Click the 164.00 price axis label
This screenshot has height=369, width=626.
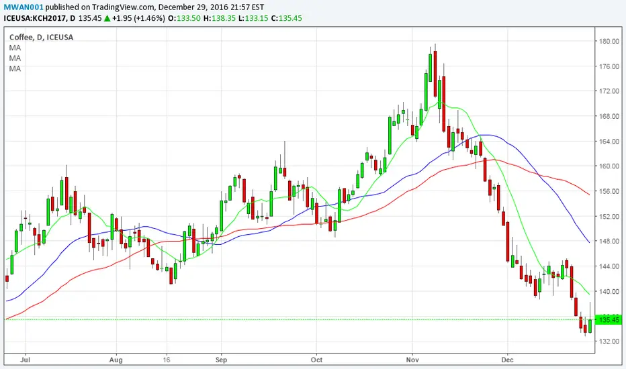[x=609, y=141]
